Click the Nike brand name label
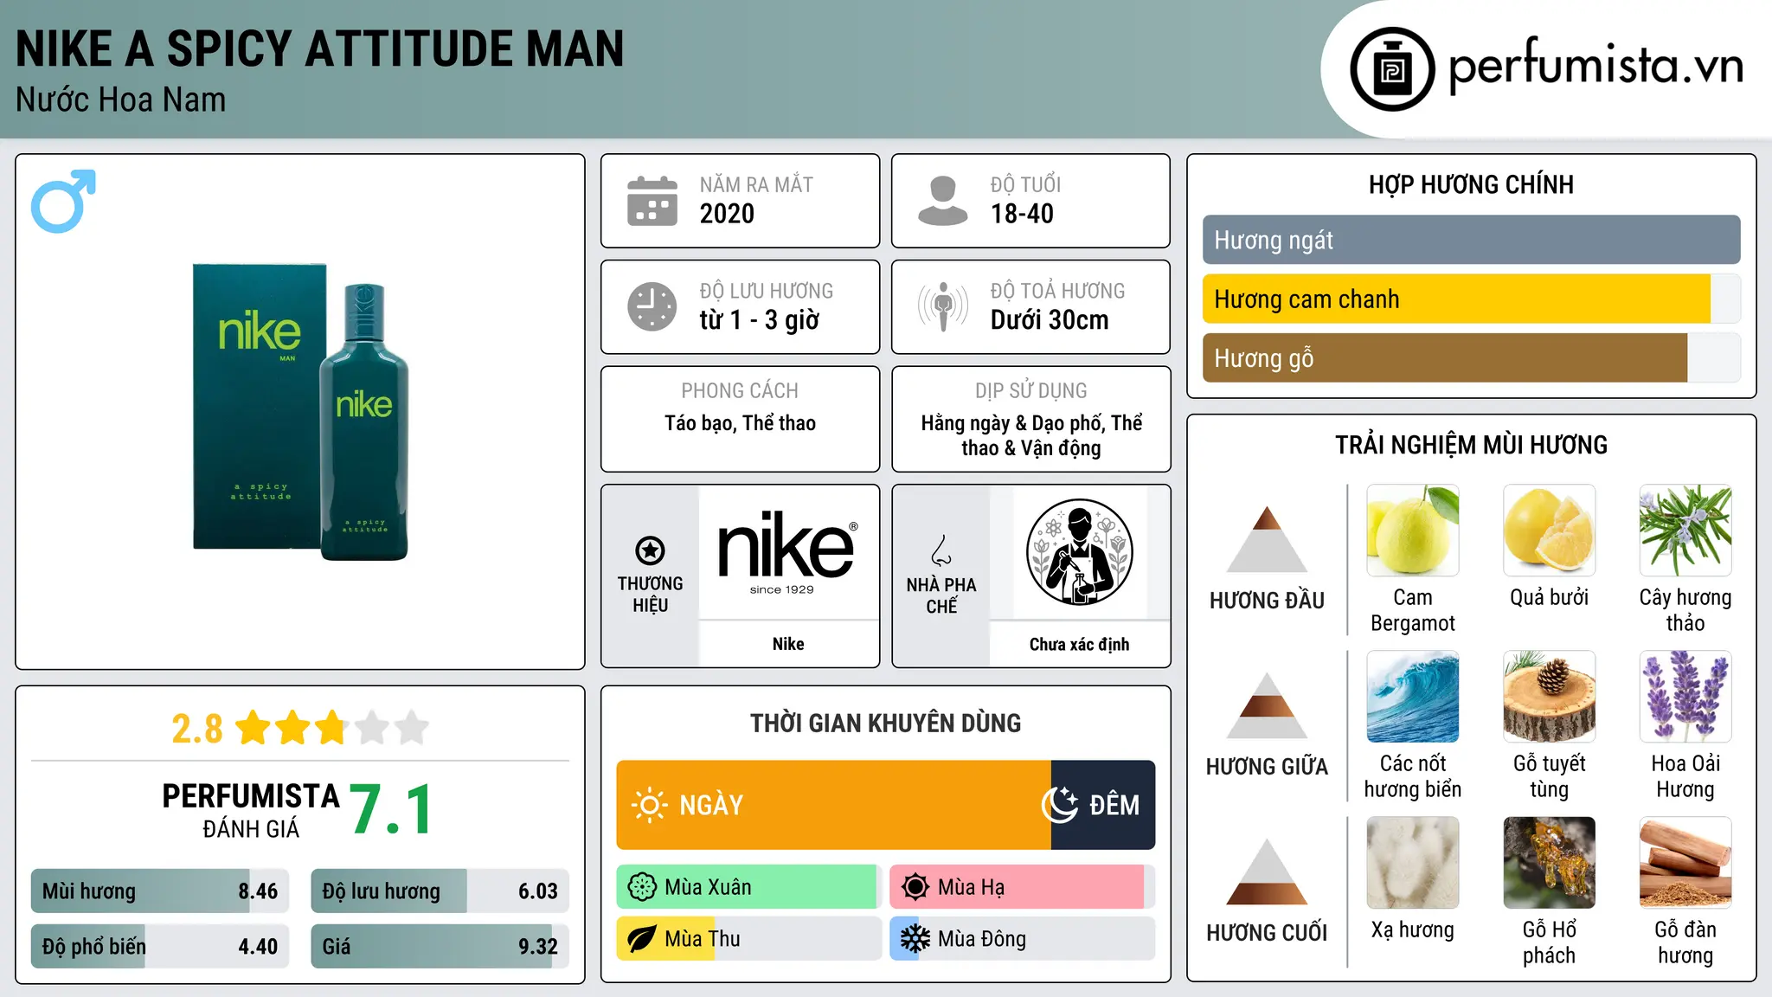The height and width of the screenshot is (997, 1772). coord(787,644)
